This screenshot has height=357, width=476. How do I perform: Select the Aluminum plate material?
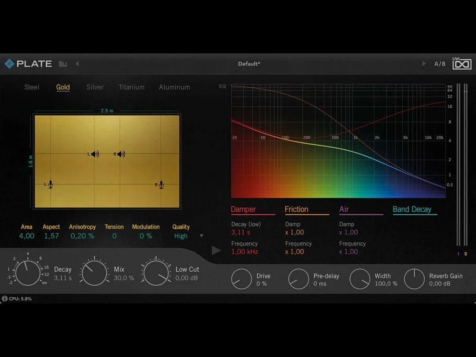175,87
